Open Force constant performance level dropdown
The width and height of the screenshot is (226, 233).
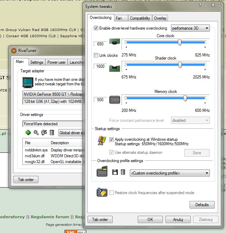tap(190, 120)
